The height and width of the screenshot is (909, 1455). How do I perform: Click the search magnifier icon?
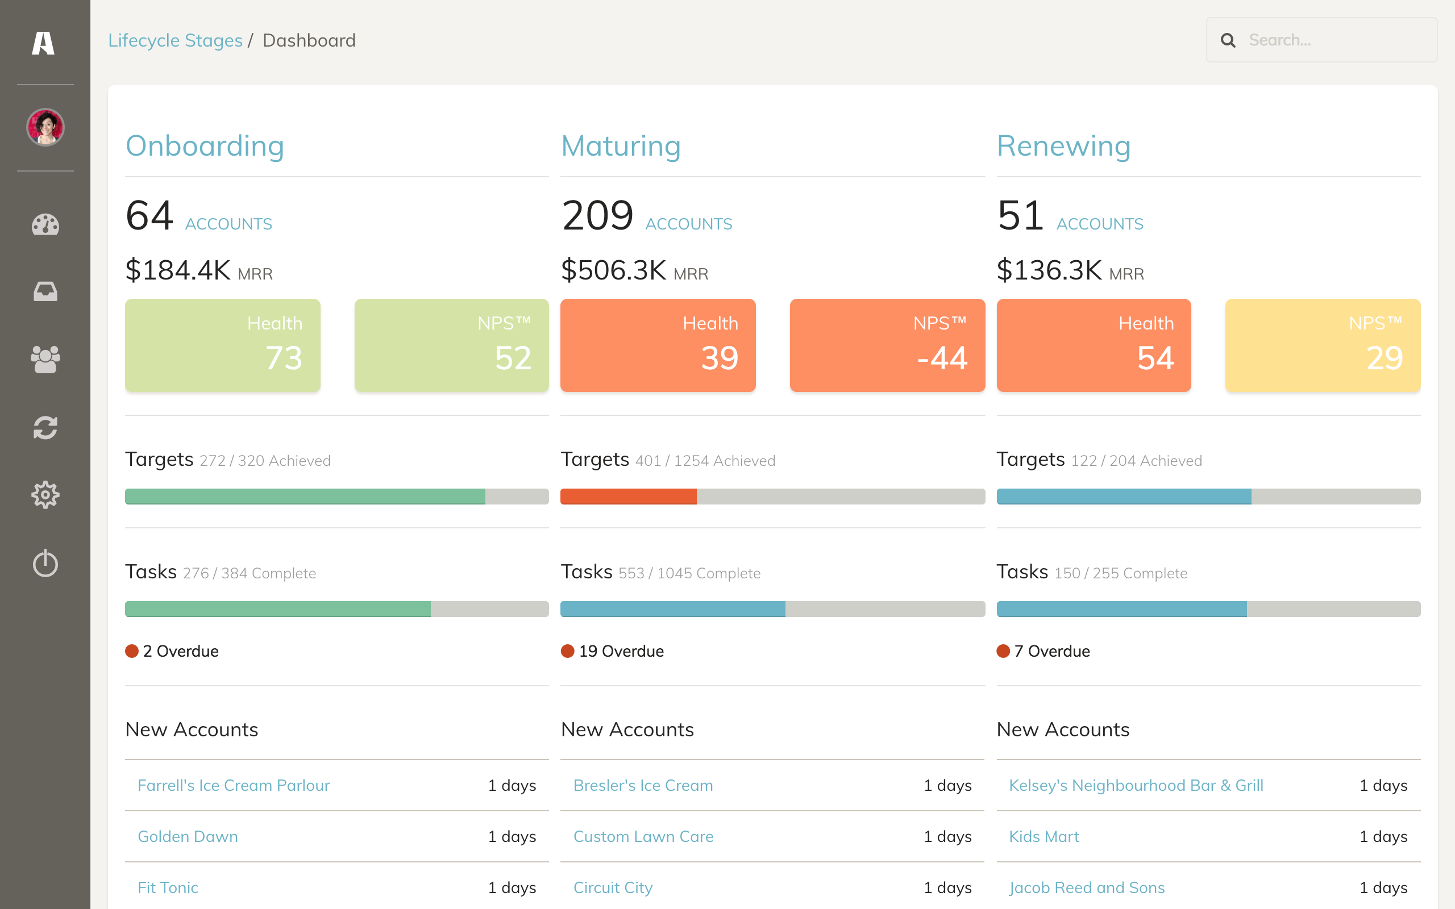point(1228,40)
